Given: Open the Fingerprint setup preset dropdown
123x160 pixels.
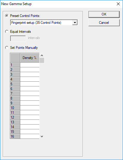Looking at the screenshot, I should pos(44,23).
